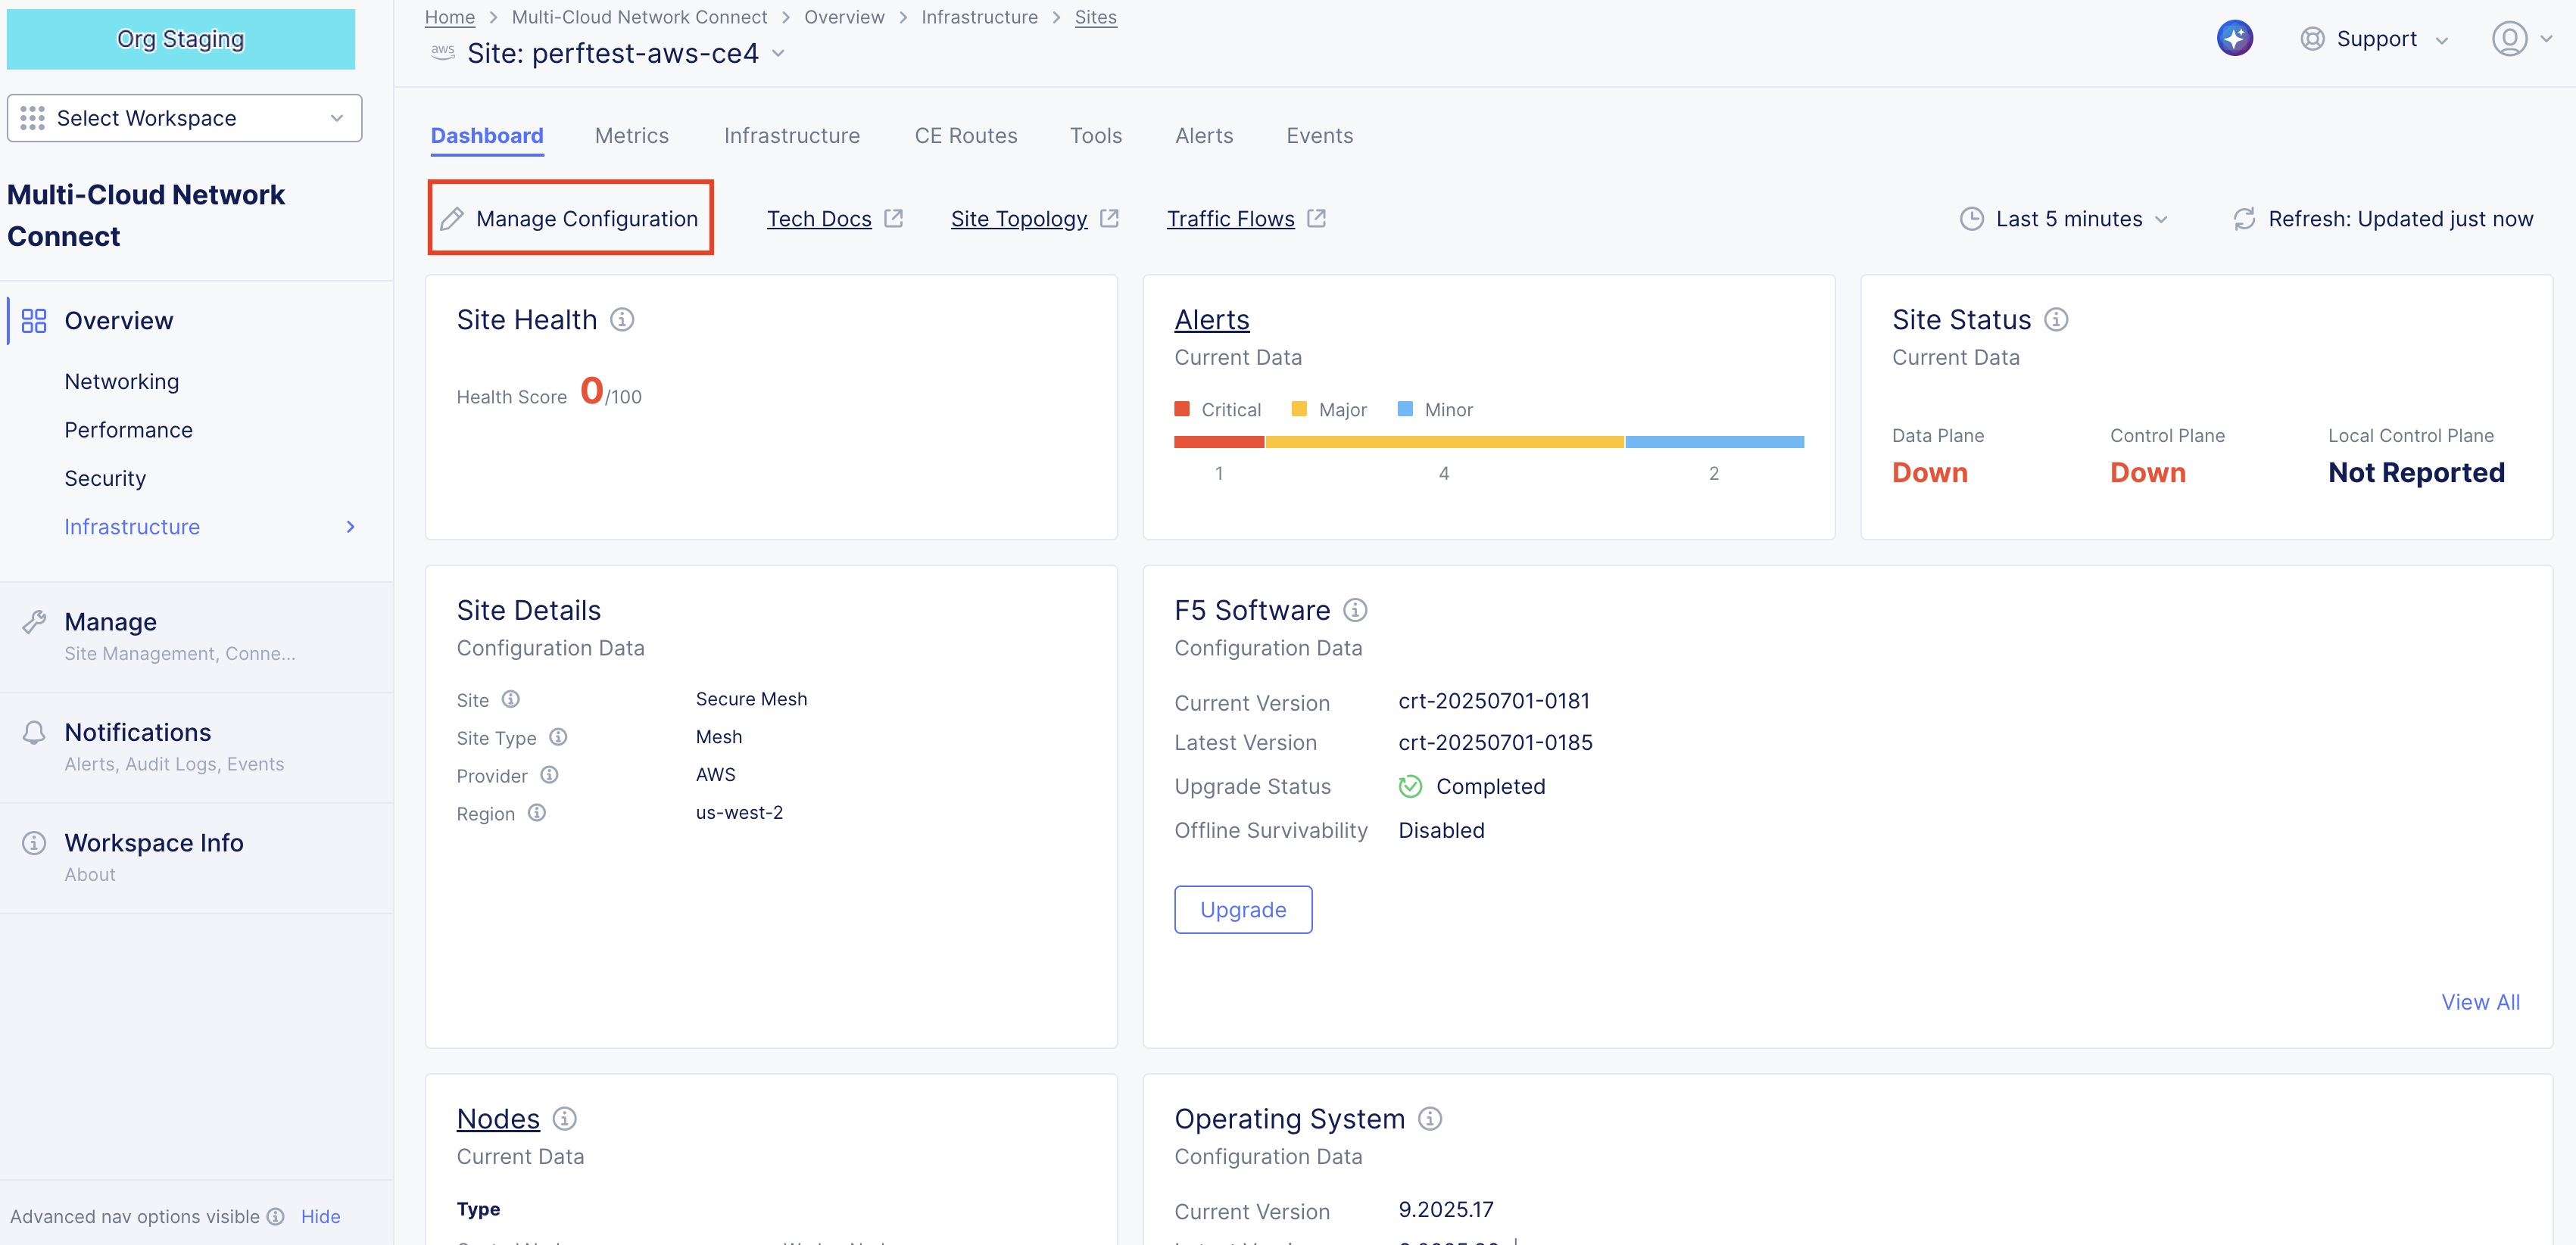Open the Notifications bell icon in sidebar
The image size is (2576, 1245).
tap(35, 731)
